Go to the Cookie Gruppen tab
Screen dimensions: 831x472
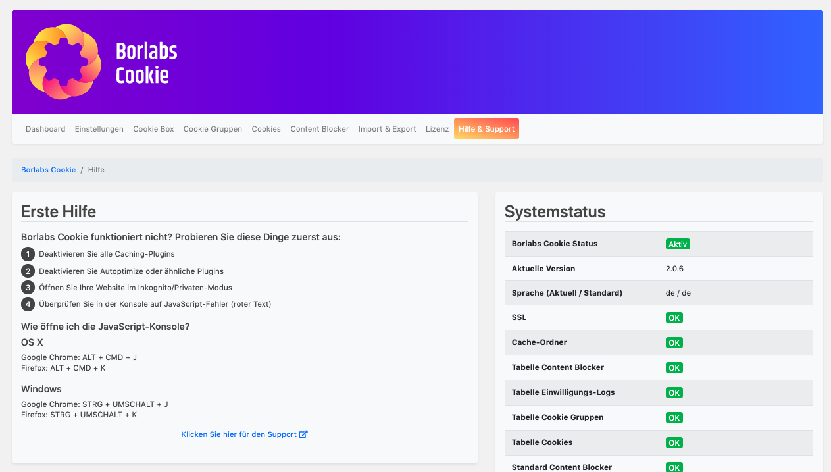(213, 129)
